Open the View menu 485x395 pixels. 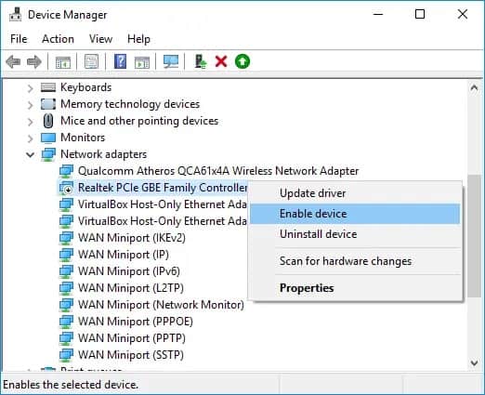[100, 39]
